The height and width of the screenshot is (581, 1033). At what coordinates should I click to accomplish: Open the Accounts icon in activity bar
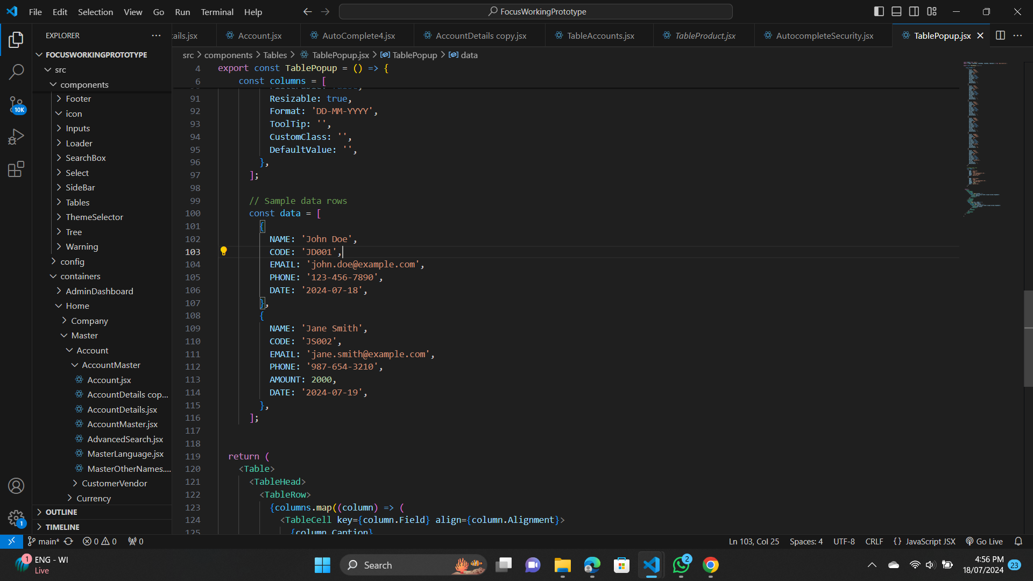[x=16, y=486]
